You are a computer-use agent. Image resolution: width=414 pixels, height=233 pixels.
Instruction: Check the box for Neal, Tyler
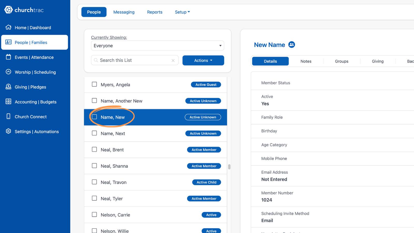tap(94, 198)
